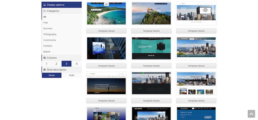Select the blue glass skyscraper template thumbnail
The image size is (258, 120).
coord(106,48)
